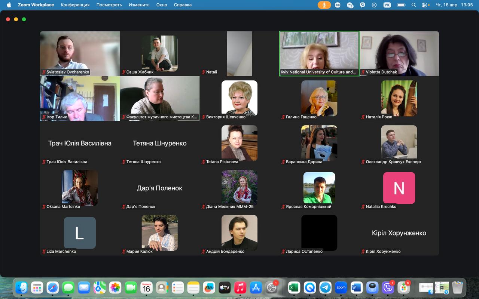The width and height of the screenshot is (479, 299).
Task: Select the Sviatoslav Ovcharenko video tile
Action: coord(80,54)
